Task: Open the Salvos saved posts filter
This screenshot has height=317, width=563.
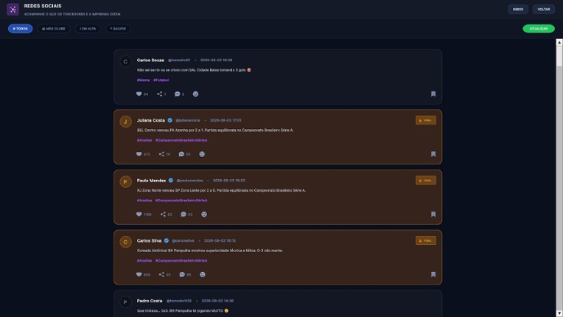Action: 118,29
